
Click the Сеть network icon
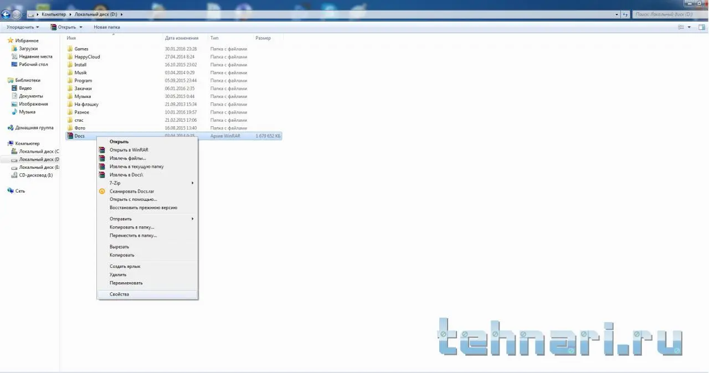click(x=11, y=191)
